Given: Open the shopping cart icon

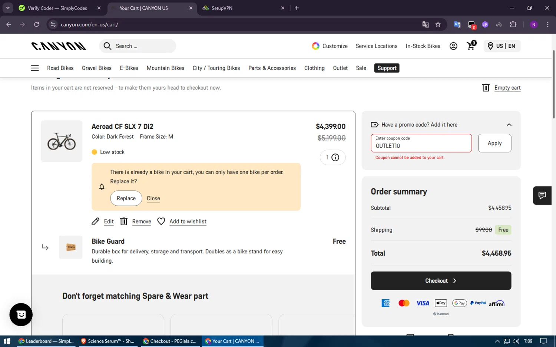Looking at the screenshot, I should (471, 46).
